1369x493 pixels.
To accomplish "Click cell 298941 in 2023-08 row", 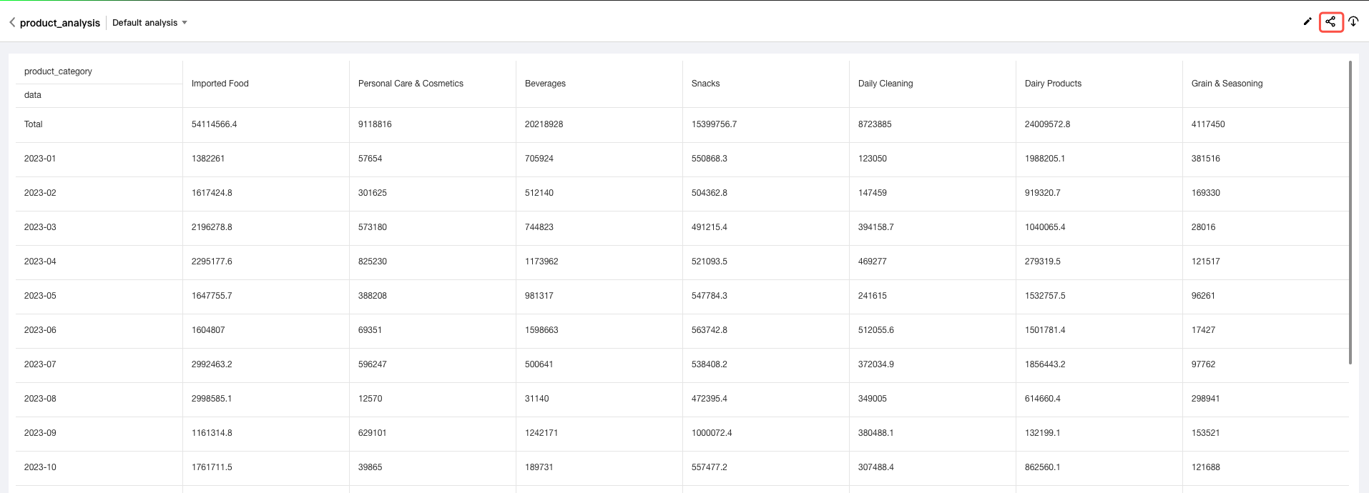I will pos(1206,399).
